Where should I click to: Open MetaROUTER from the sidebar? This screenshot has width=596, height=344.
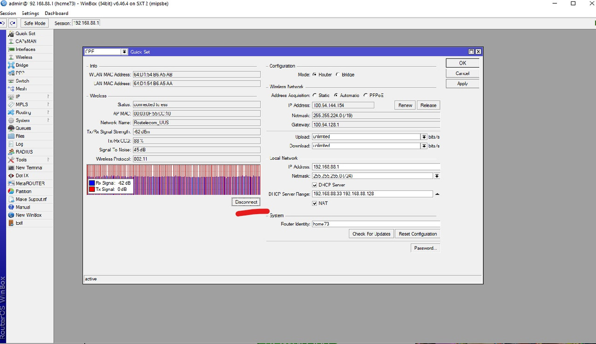coord(30,184)
